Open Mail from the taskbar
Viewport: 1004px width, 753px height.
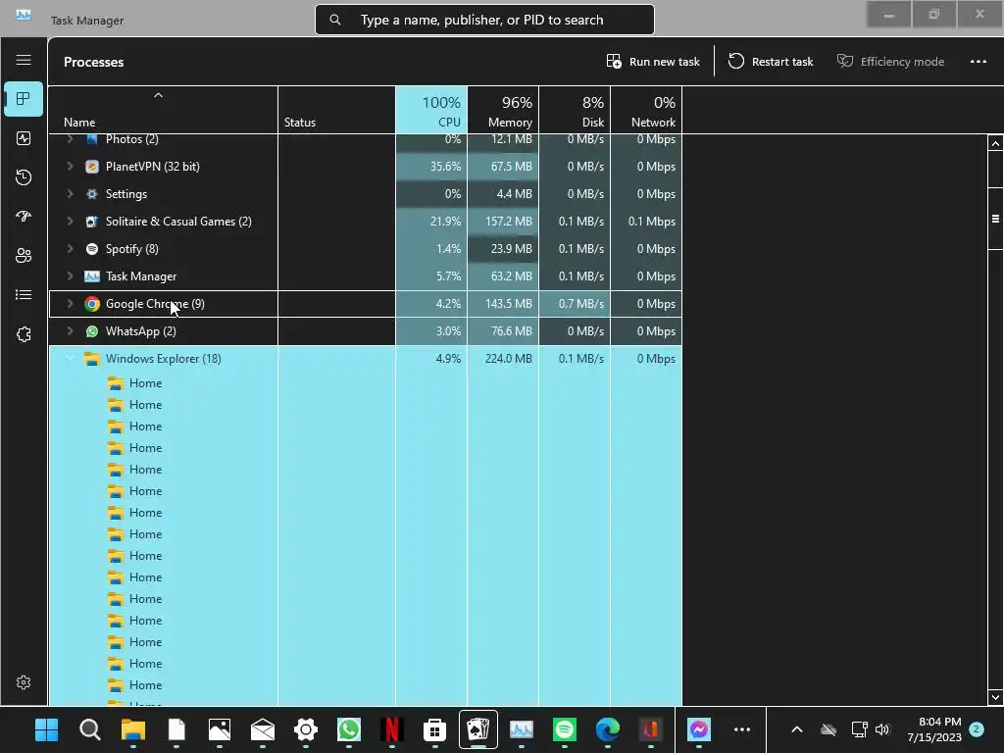263,729
